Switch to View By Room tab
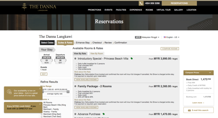The image size is (218, 118). click(x=97, y=54)
